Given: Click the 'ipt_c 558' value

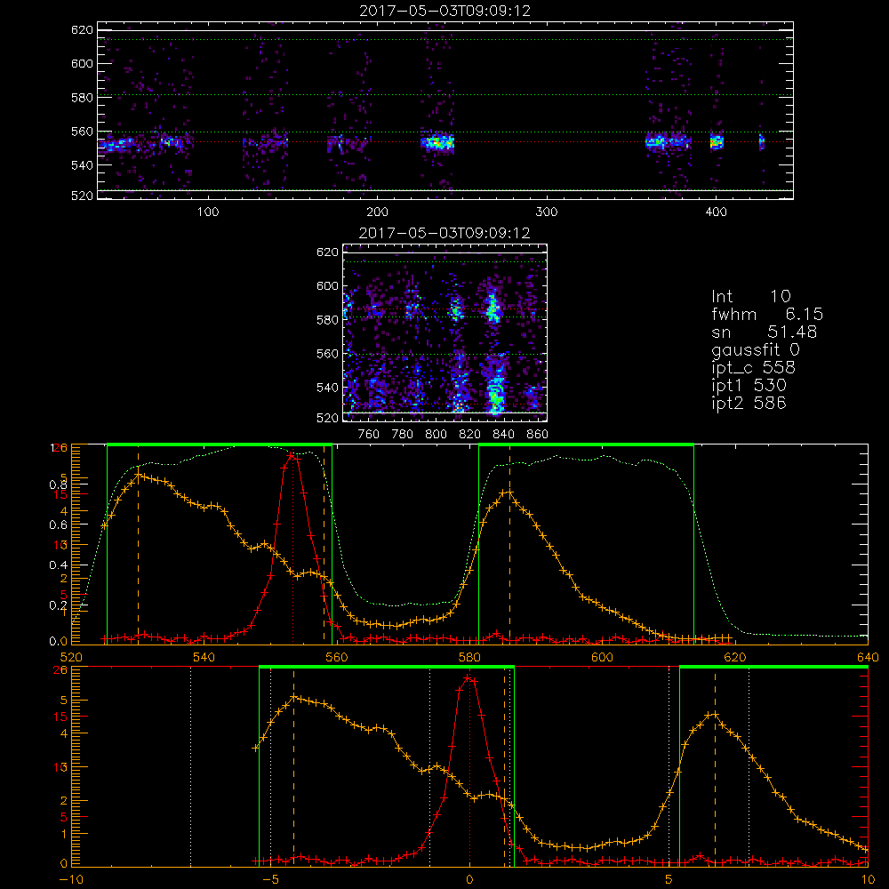Looking at the screenshot, I should (x=754, y=368).
